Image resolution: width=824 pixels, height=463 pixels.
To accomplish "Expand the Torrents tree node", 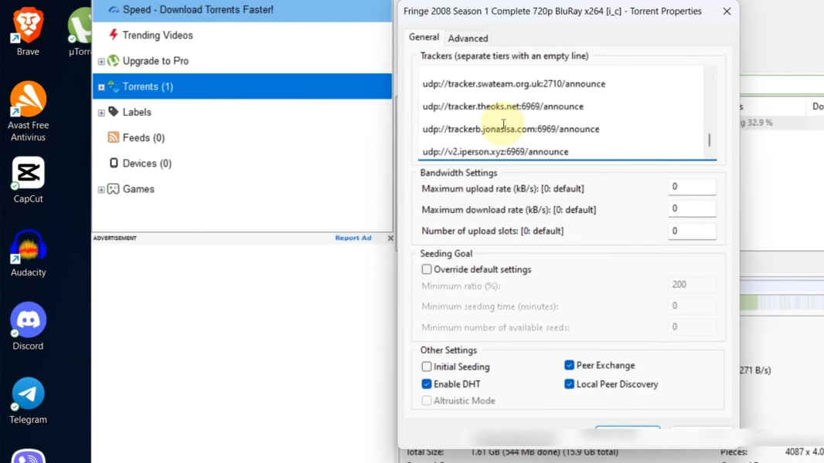I will (x=101, y=87).
